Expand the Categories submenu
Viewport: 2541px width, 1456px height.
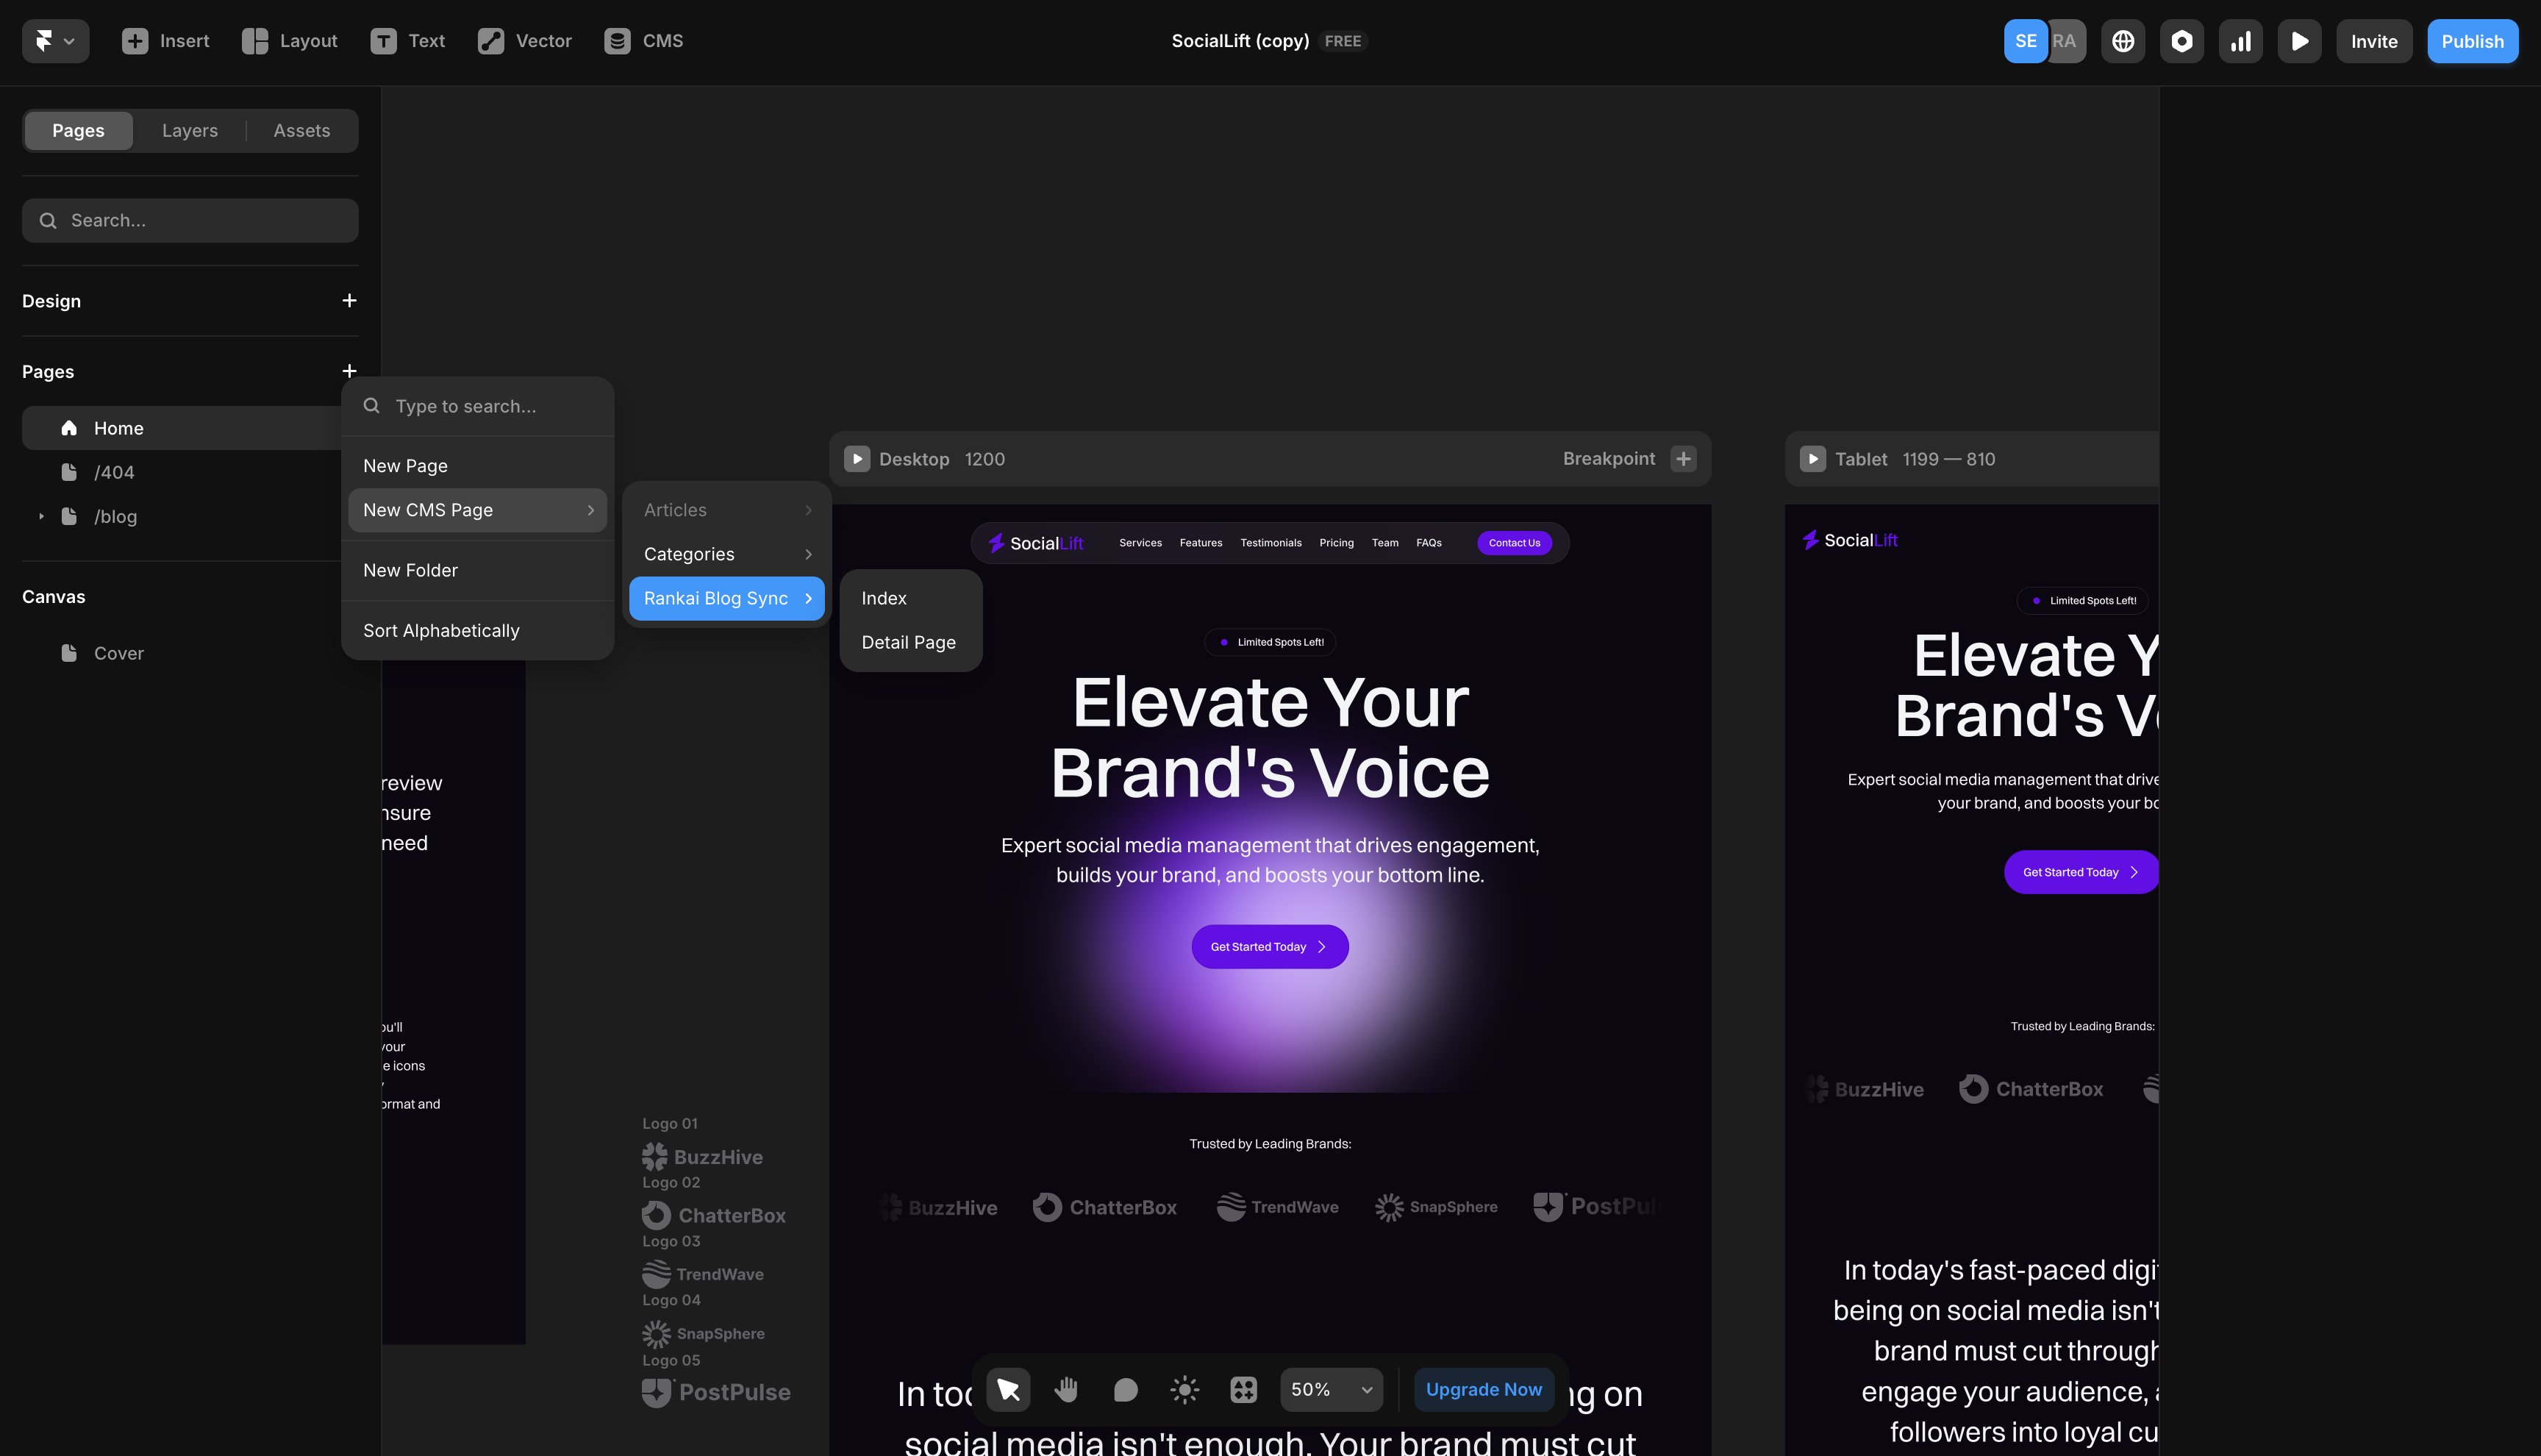(x=726, y=553)
